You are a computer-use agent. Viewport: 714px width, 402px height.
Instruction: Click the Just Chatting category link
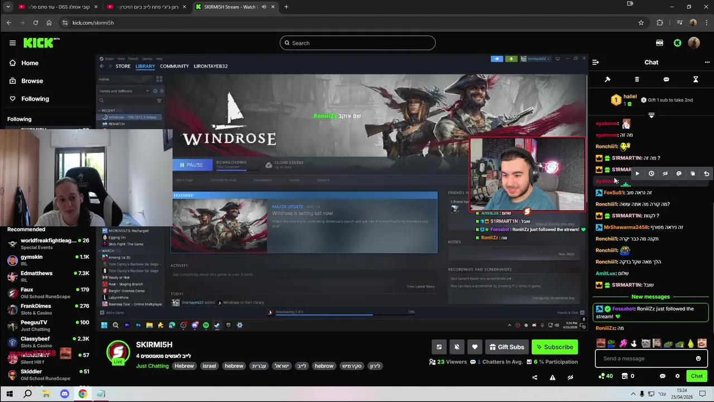coord(152,366)
